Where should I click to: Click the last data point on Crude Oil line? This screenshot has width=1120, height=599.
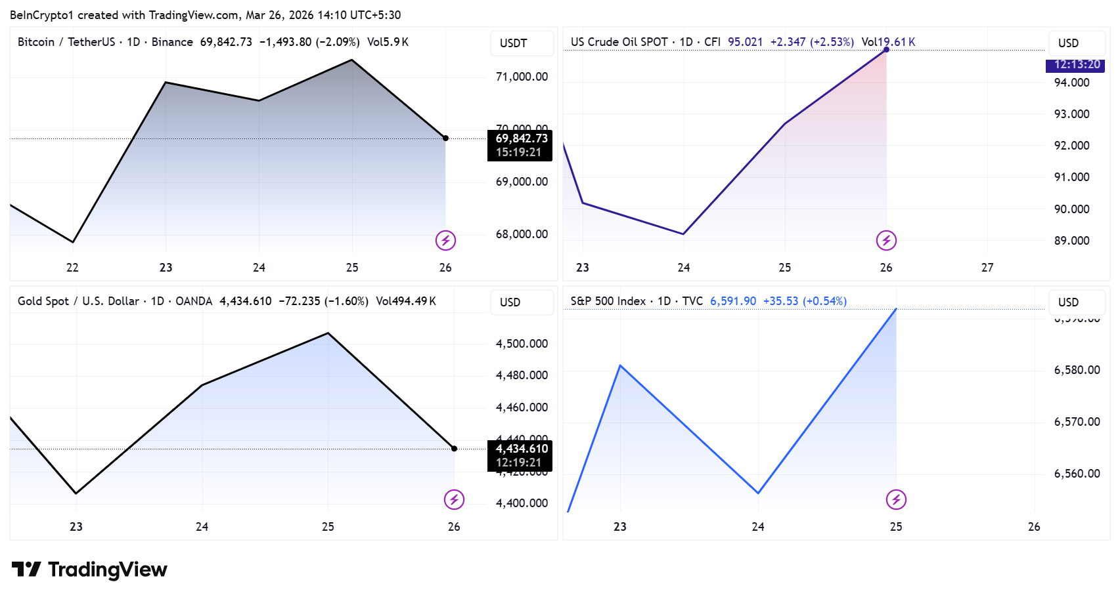886,50
